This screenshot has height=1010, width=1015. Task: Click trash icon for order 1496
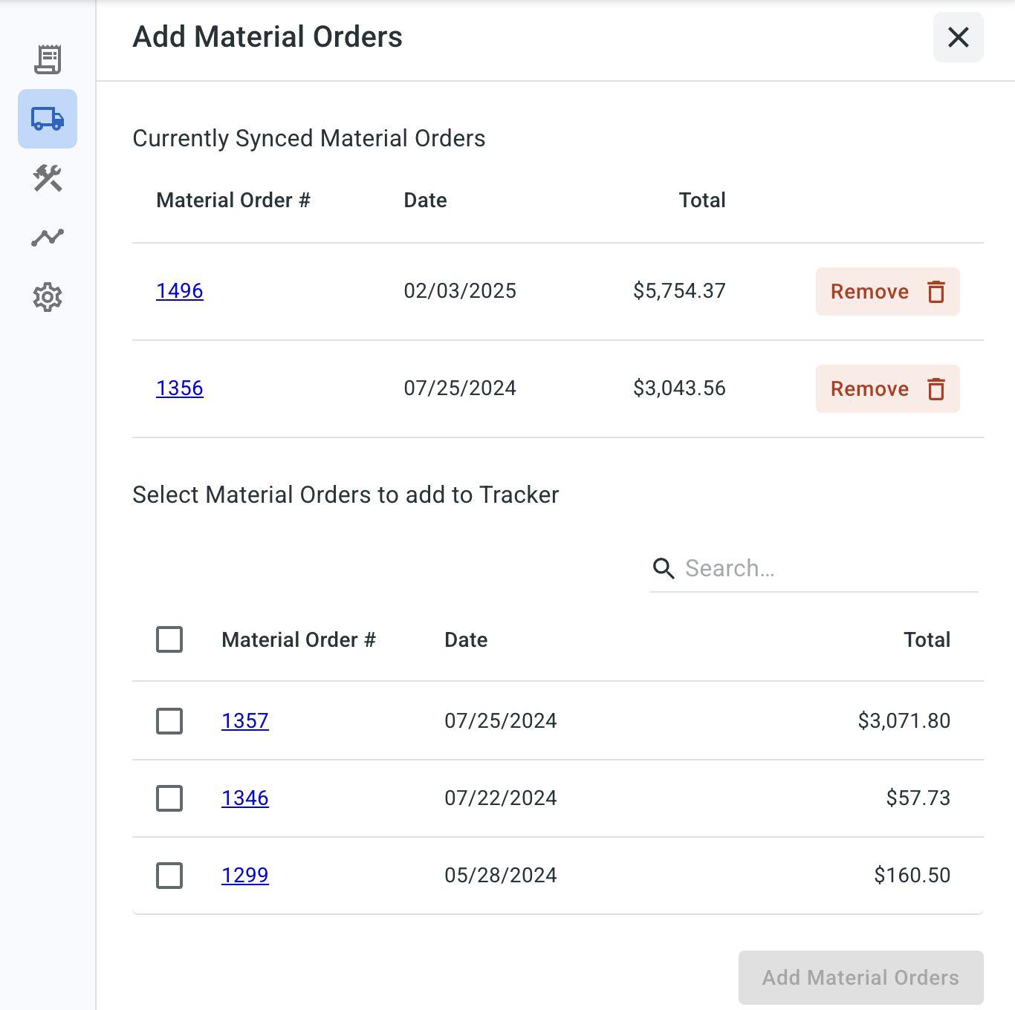pos(936,292)
